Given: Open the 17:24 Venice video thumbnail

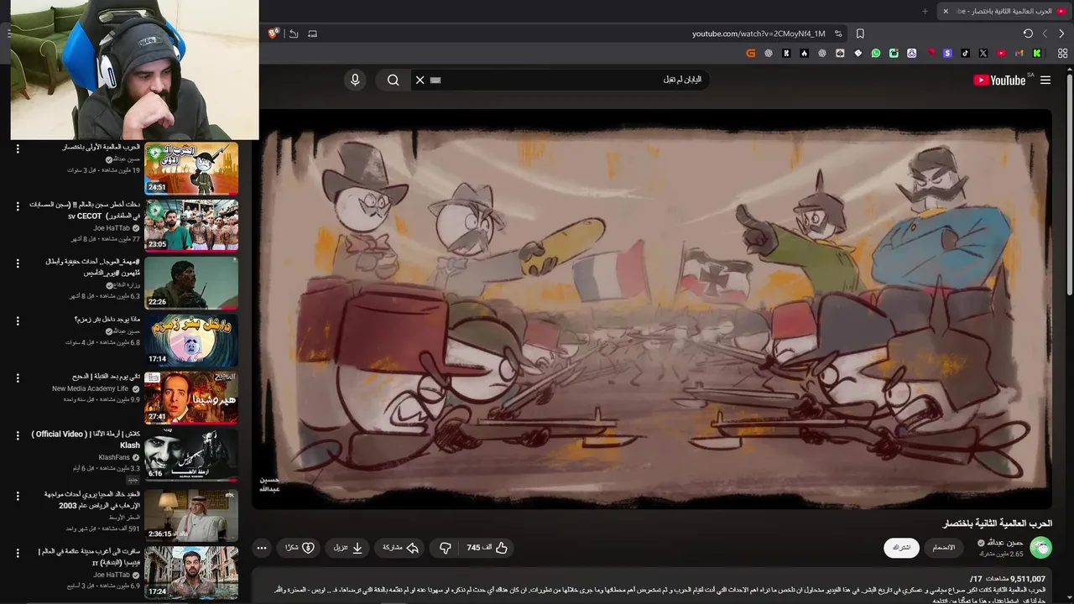Looking at the screenshot, I should point(191,573).
